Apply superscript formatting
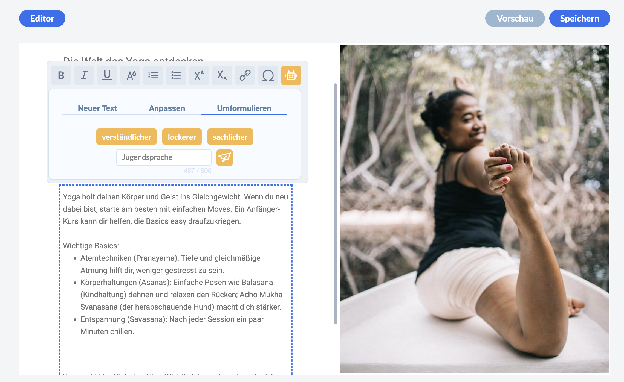Screen dimensions: 624x382 (199, 75)
